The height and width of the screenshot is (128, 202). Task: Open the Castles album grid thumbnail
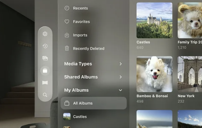(x=155, y=20)
